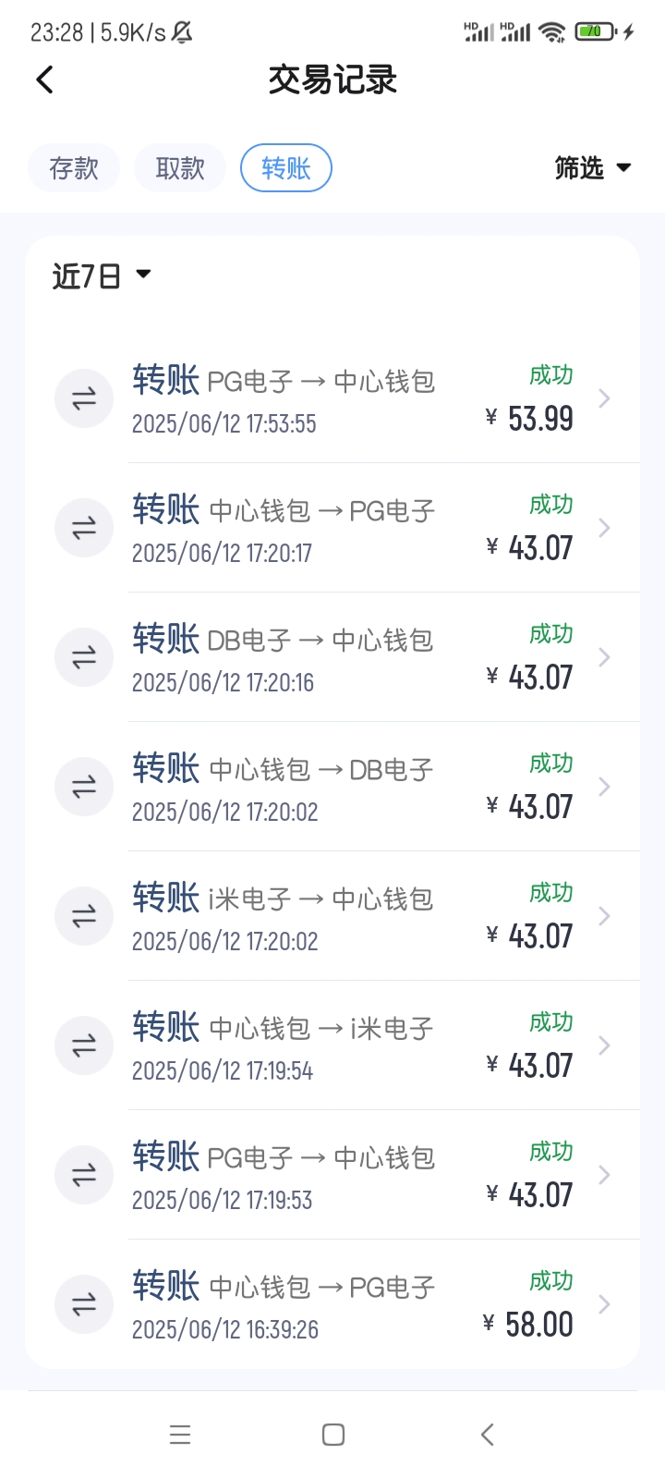Open the 筛选 filter dropdown

[x=592, y=168]
